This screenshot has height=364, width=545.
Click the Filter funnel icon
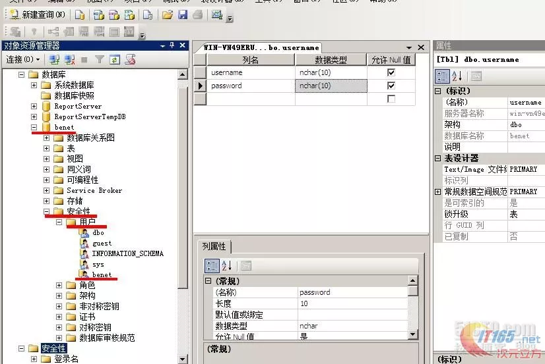point(99,60)
